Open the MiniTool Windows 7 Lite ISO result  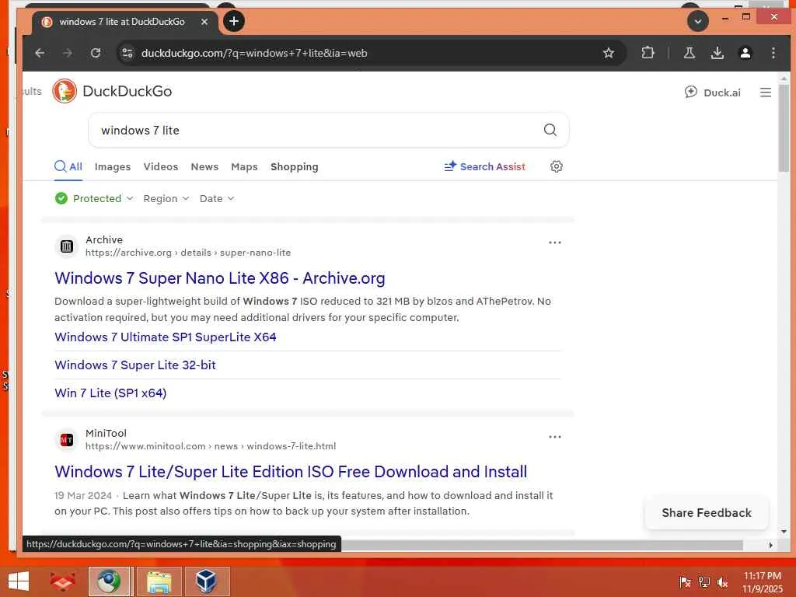[291, 472]
